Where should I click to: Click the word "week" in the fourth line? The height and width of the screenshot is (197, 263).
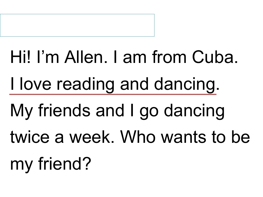tap(92, 137)
